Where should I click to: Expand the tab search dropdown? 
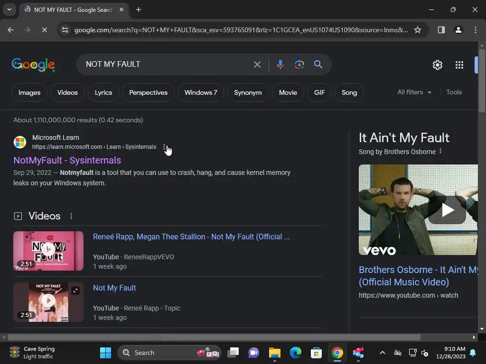point(9,9)
